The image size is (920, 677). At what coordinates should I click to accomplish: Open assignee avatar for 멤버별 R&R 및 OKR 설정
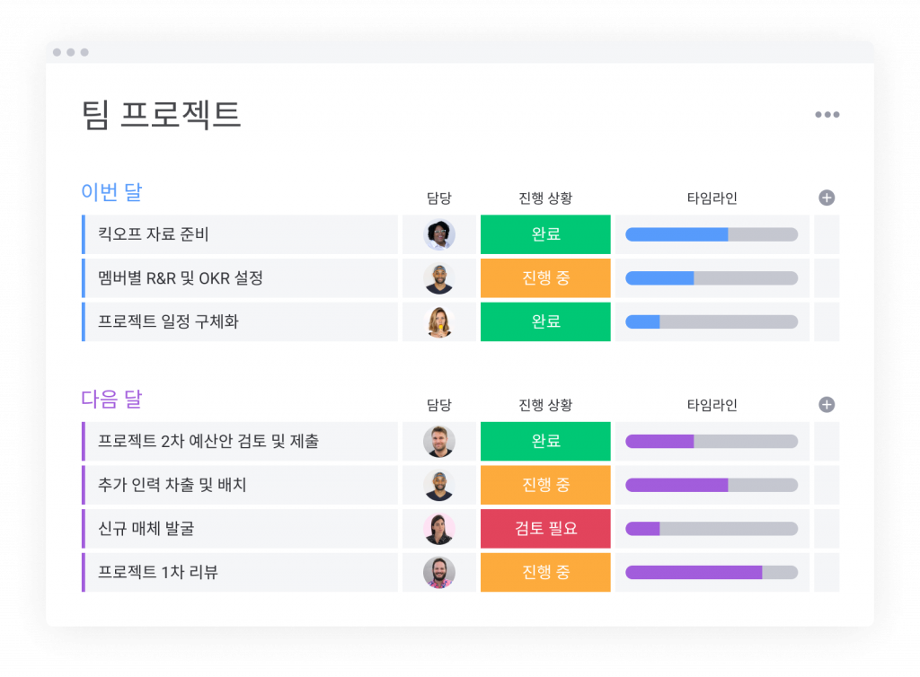point(438,278)
